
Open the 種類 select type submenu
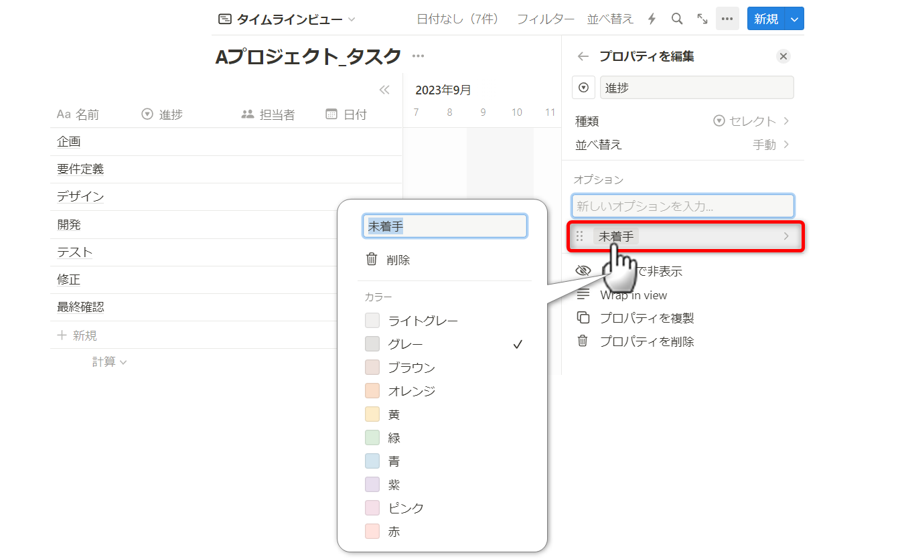683,121
